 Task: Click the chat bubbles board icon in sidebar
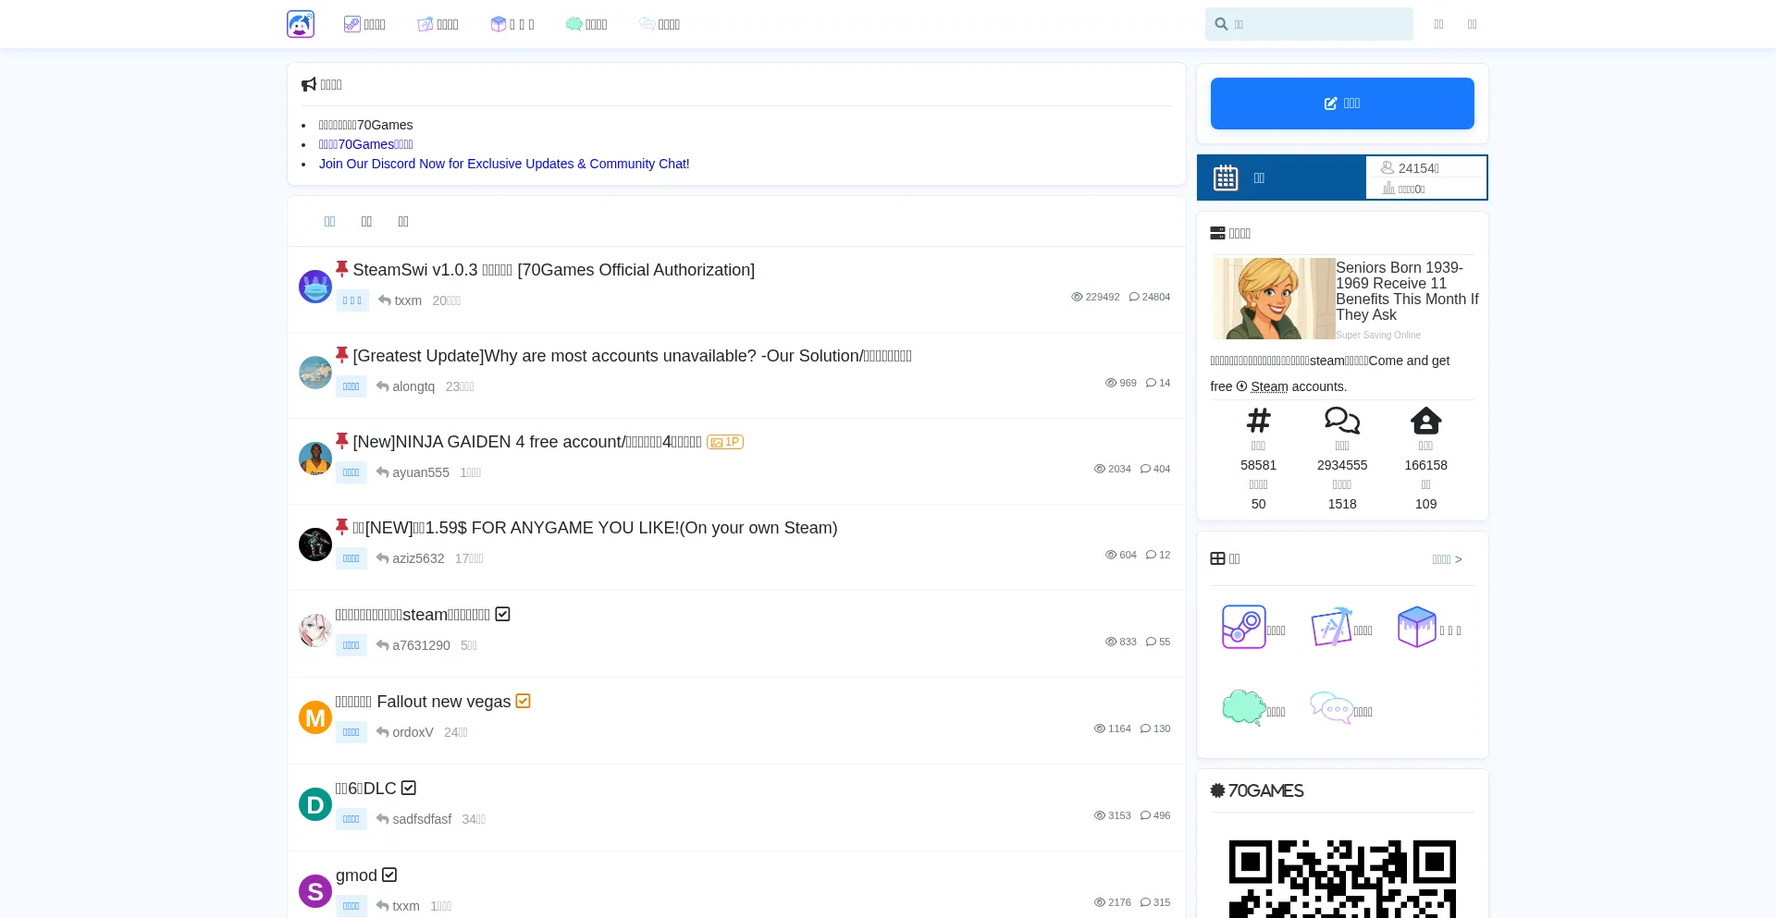[1332, 708]
